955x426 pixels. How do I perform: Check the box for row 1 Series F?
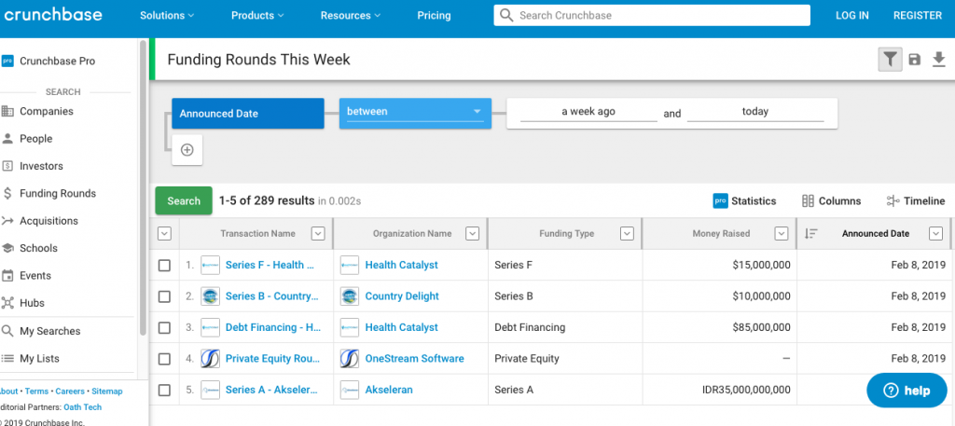tap(164, 266)
